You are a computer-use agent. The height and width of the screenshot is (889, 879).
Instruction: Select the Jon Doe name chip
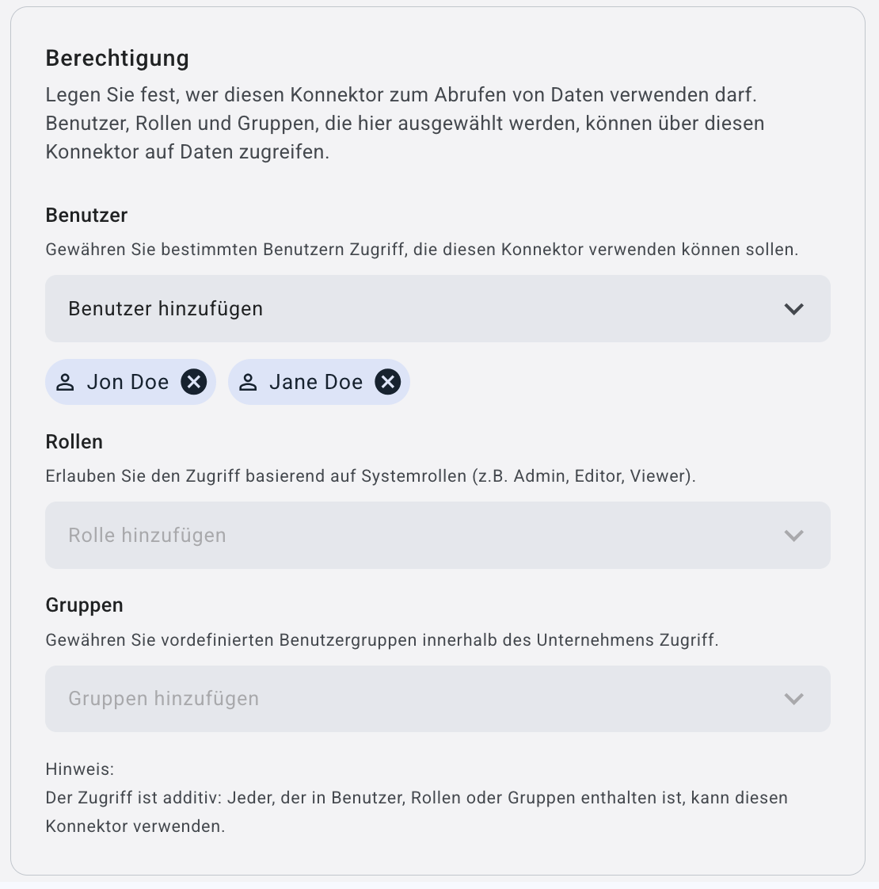(x=127, y=382)
